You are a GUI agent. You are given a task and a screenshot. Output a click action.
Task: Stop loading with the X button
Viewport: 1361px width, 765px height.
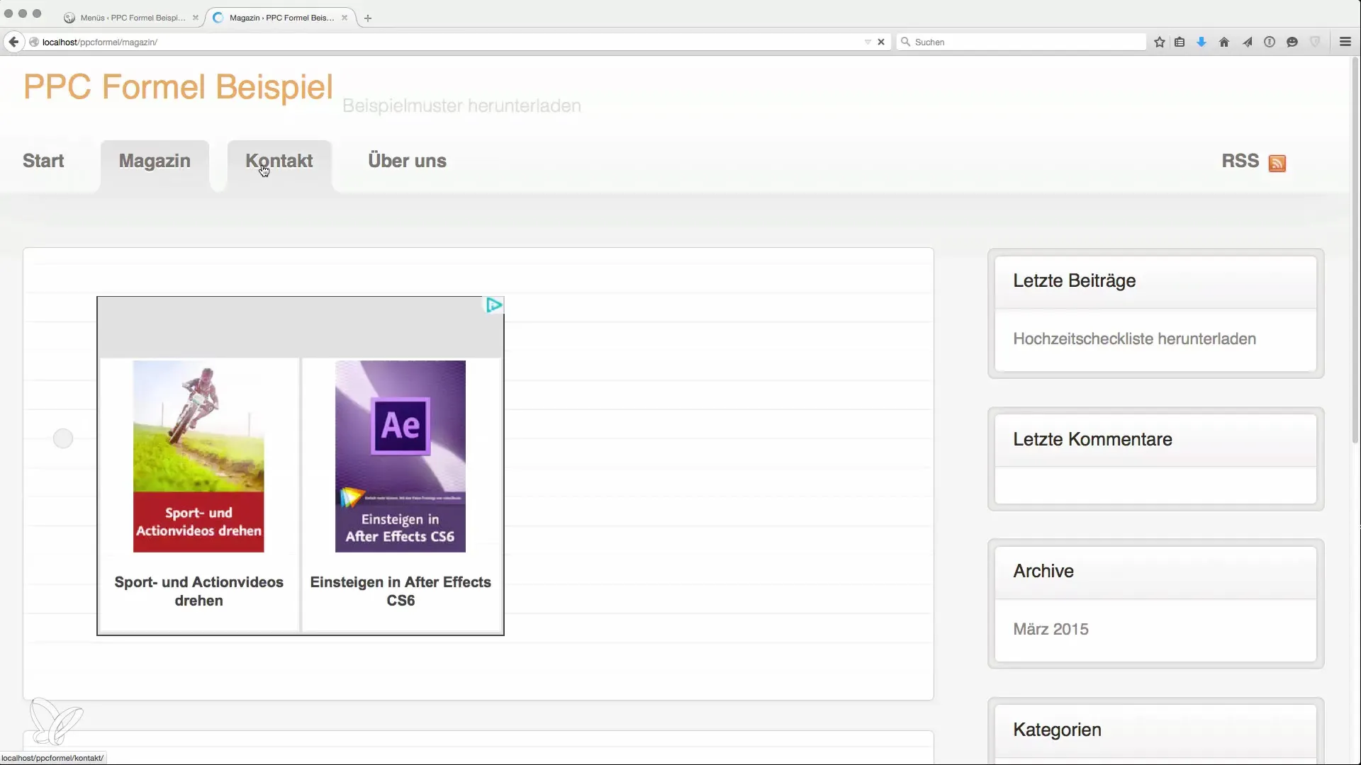[x=881, y=42]
